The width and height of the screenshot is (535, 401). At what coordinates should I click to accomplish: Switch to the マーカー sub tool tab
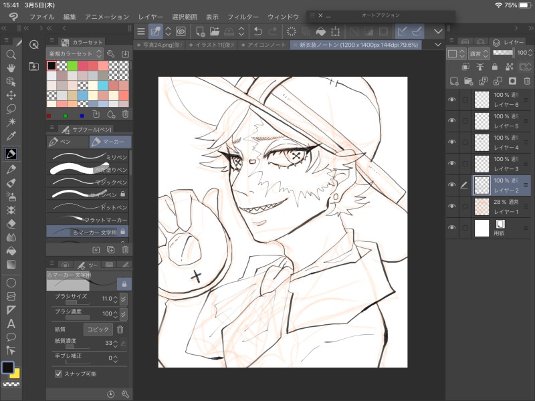click(110, 142)
